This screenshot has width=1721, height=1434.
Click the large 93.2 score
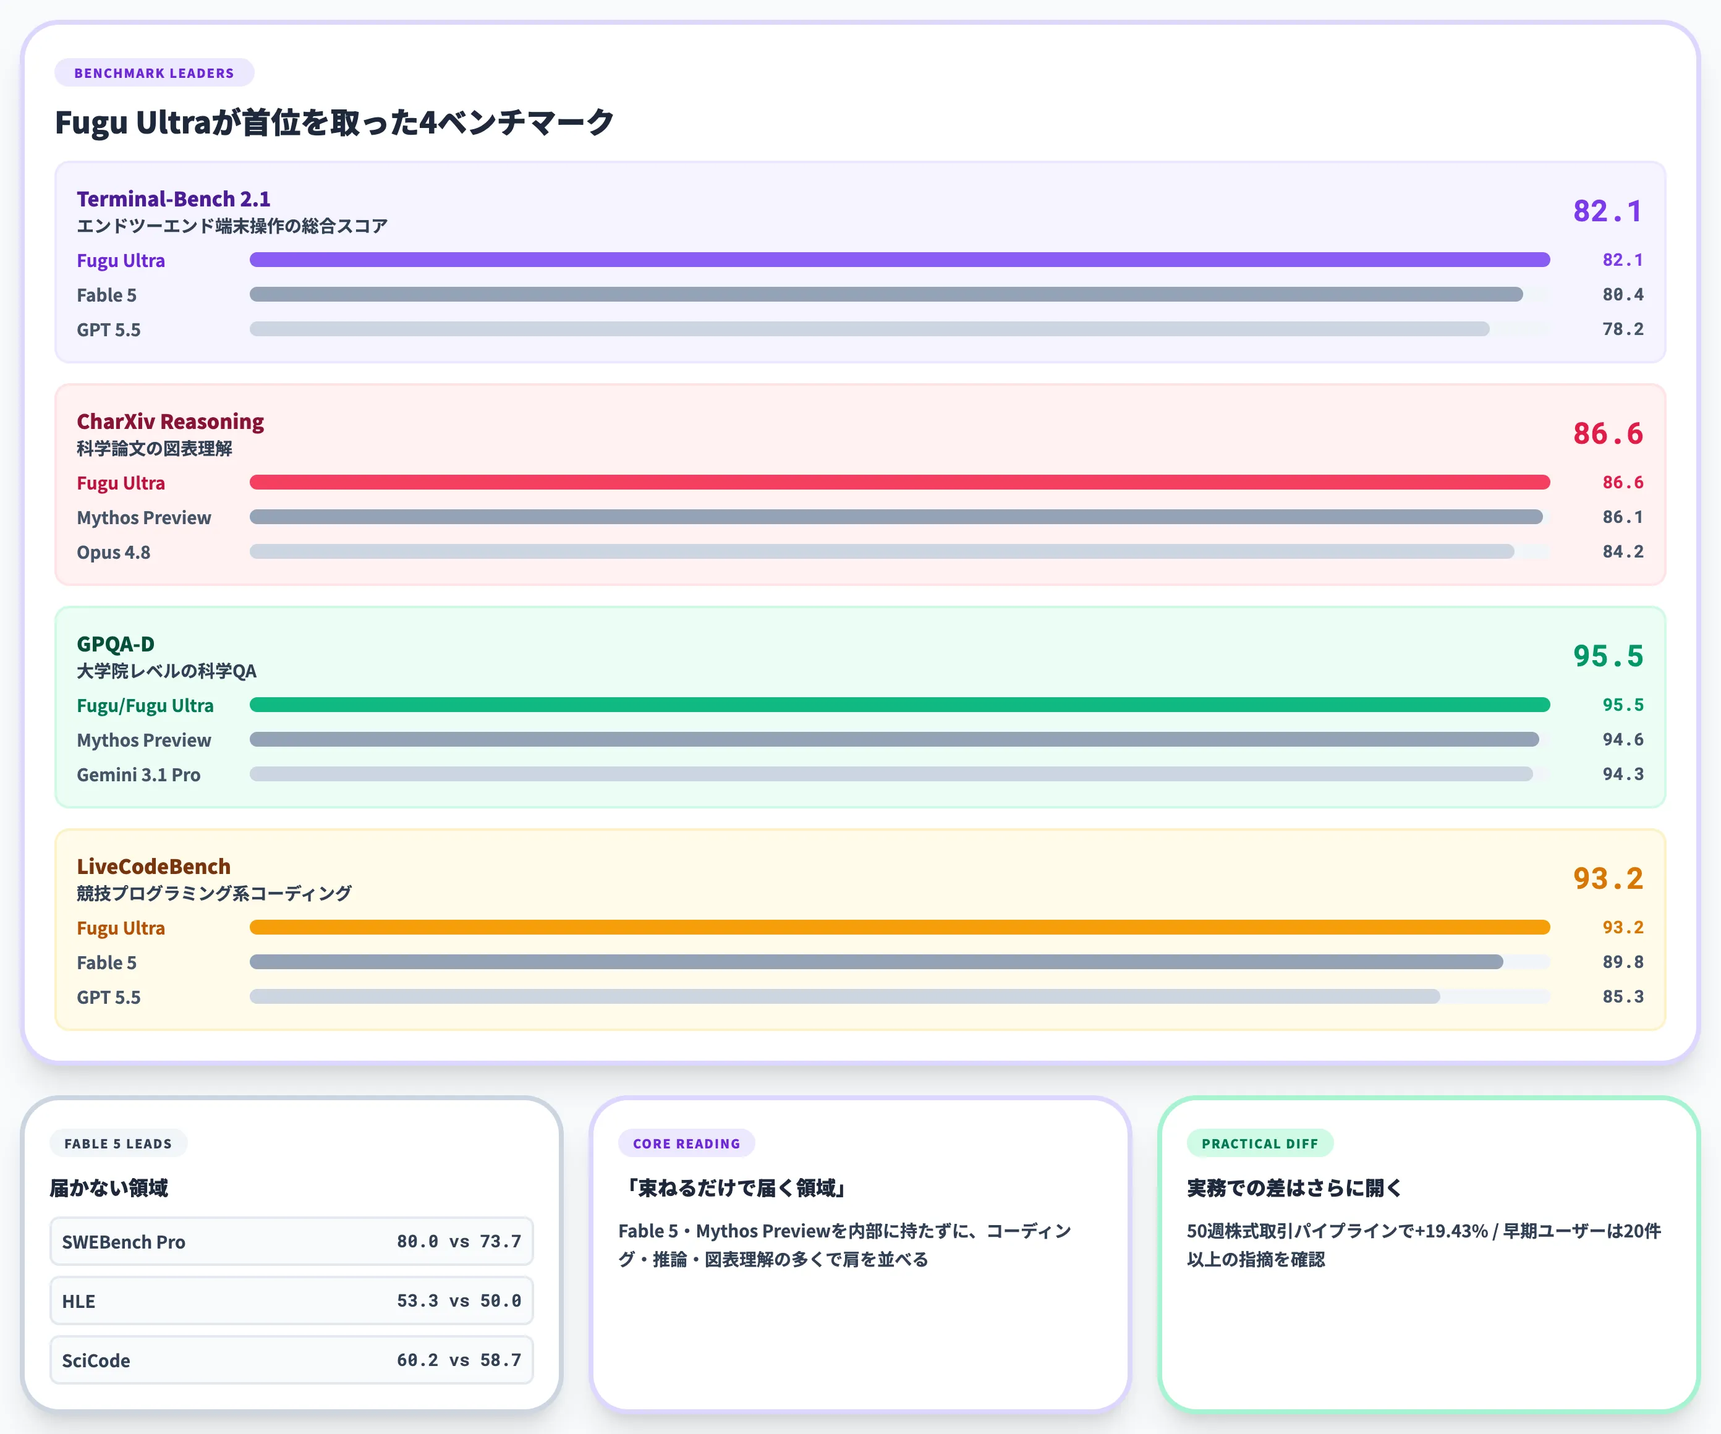pyautogui.click(x=1608, y=878)
